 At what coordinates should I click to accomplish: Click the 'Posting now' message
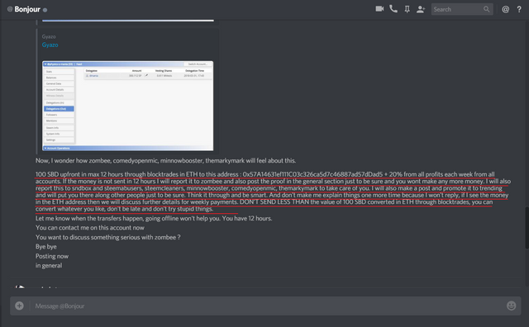(x=52, y=256)
